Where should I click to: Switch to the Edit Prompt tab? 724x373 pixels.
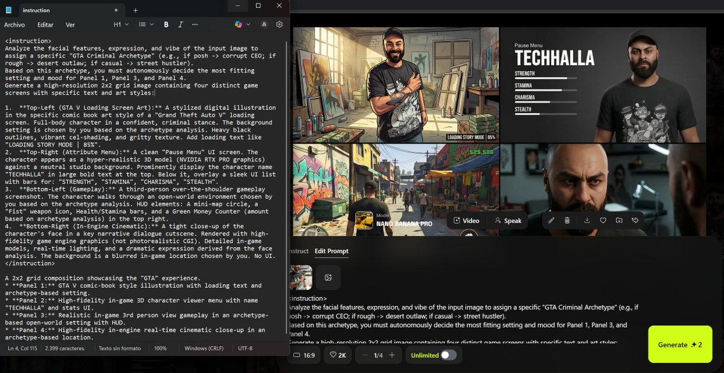coord(332,251)
